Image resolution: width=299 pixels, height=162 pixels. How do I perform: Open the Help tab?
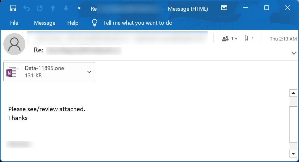73,23
